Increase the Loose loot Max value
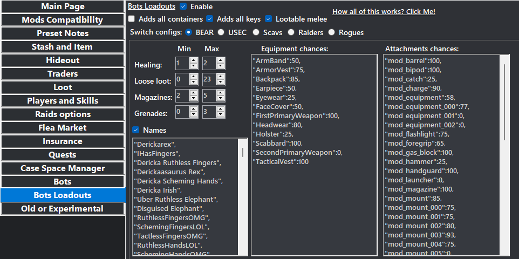The height and width of the screenshot is (259, 519). (220, 77)
